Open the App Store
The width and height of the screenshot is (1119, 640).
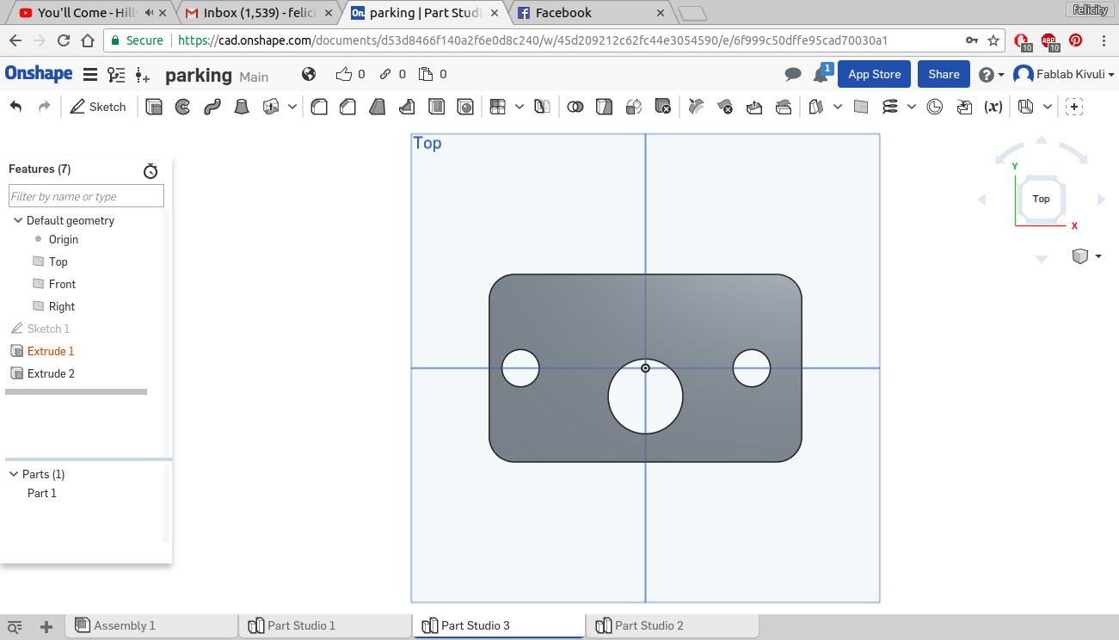pyautogui.click(x=874, y=74)
